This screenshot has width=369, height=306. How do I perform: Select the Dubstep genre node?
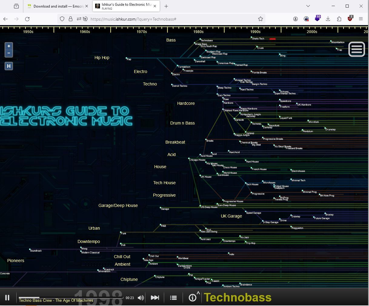[x=295, y=216]
